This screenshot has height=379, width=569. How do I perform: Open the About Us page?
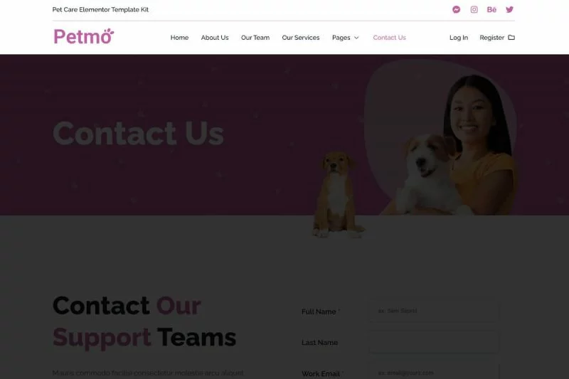(x=215, y=38)
